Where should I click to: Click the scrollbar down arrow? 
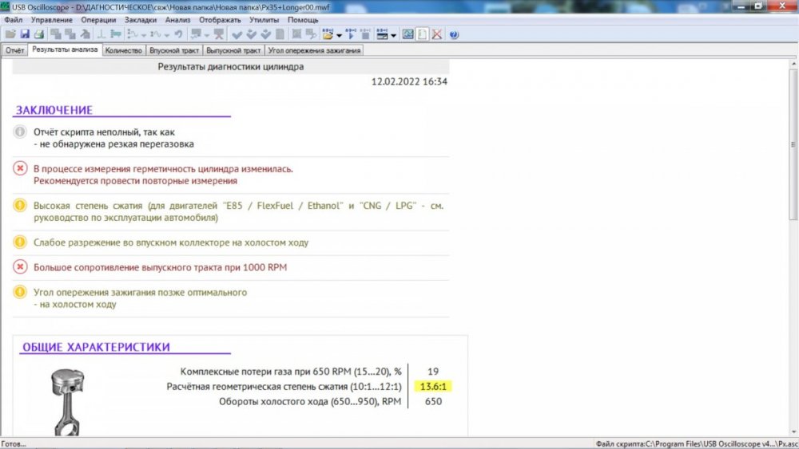[x=793, y=431]
